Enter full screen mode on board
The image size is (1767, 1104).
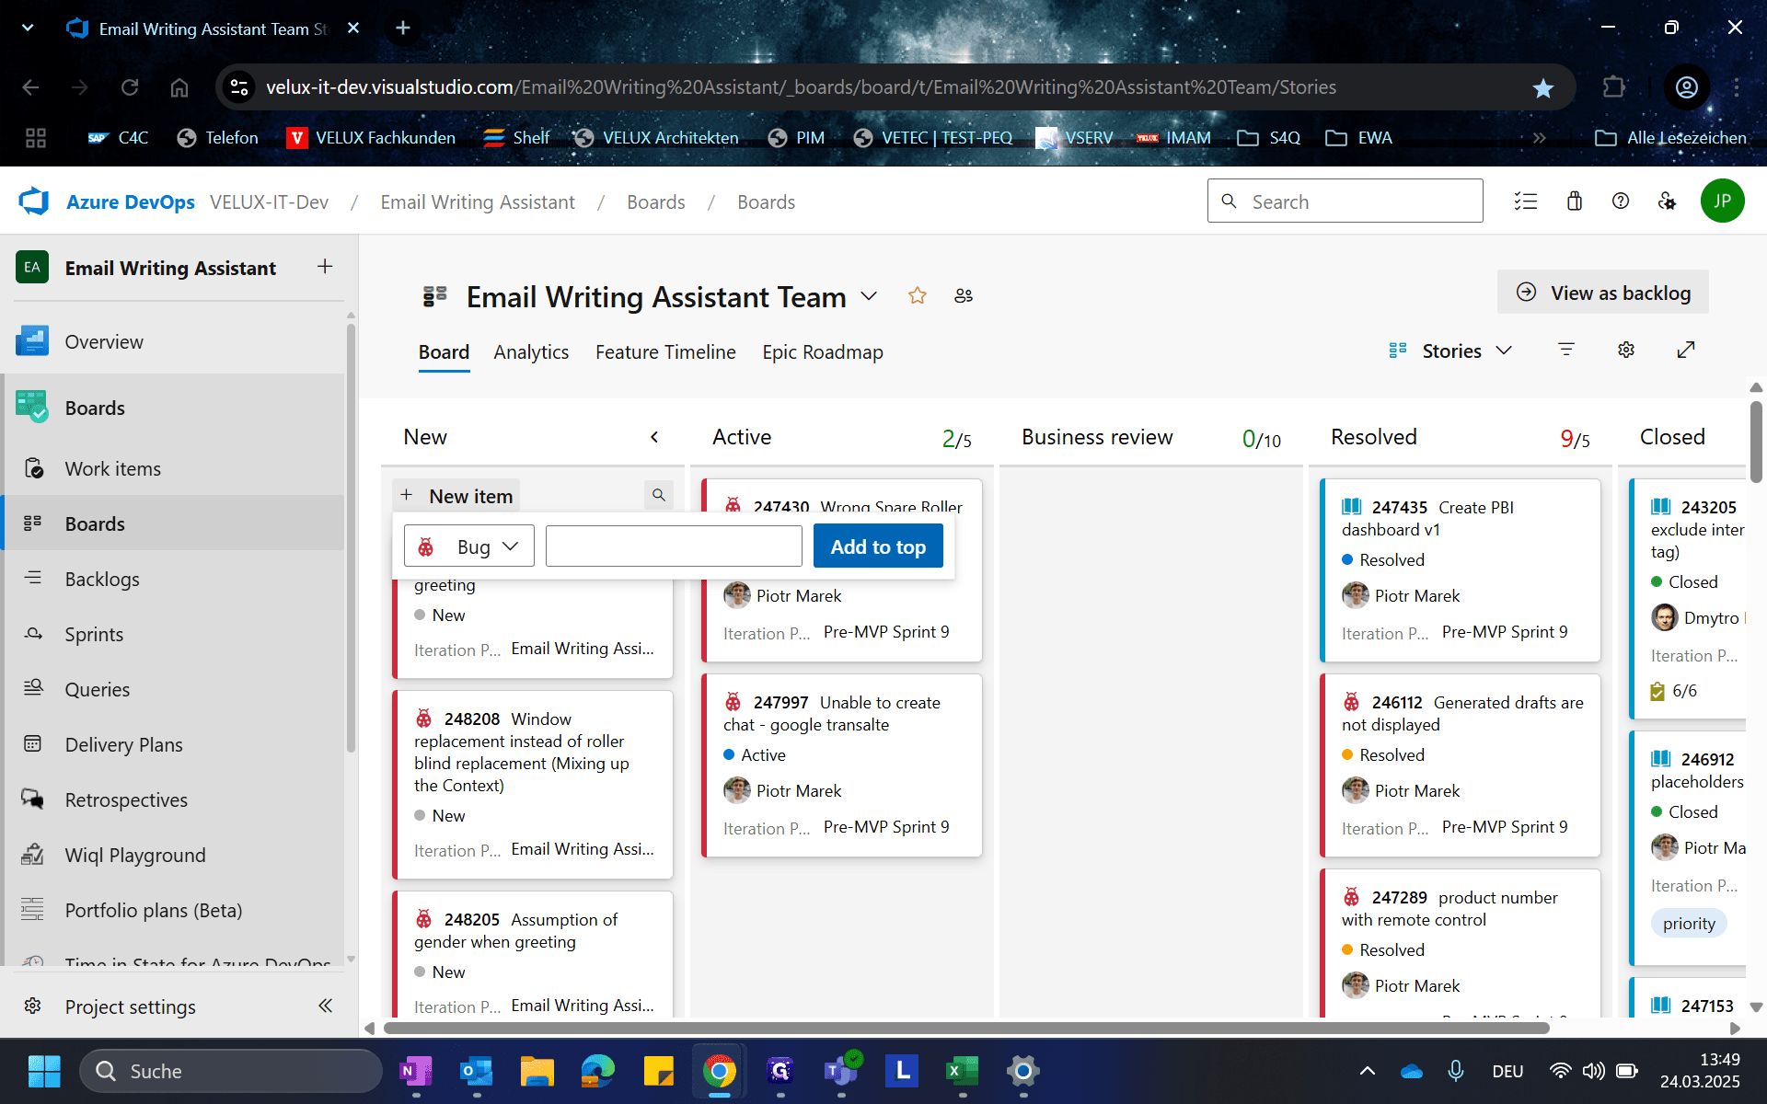click(1686, 350)
